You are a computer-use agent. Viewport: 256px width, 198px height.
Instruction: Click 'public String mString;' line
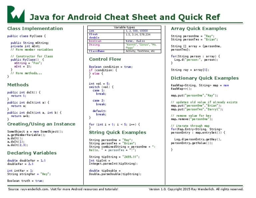coord(30,43)
